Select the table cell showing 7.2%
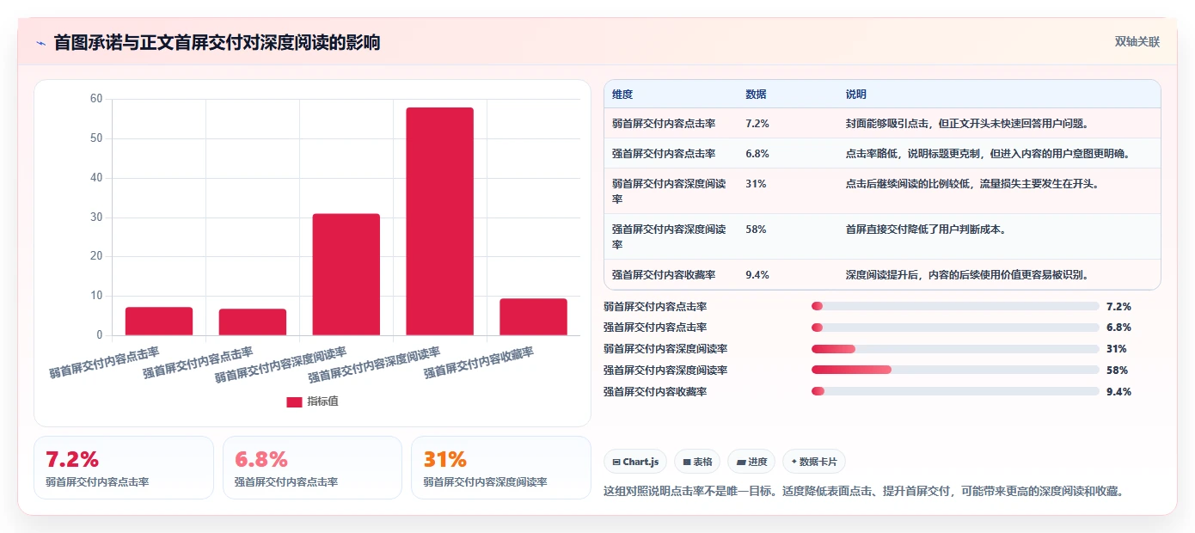 point(757,124)
